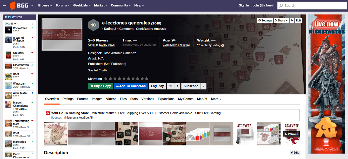Rate the game with the first star
Screen dimensions: 348x159
point(106,79)
